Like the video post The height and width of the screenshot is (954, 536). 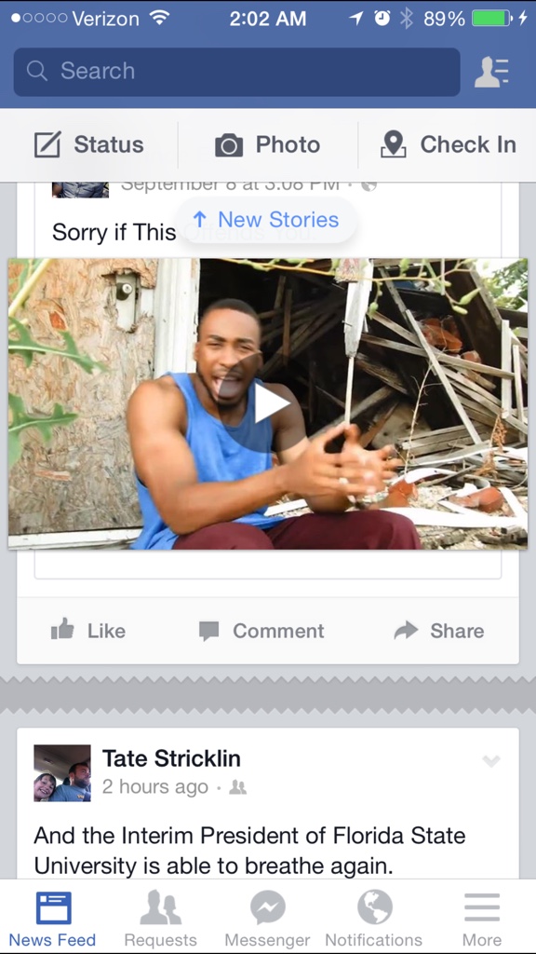88,631
